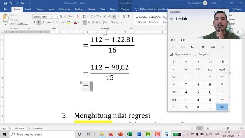Click the calculator multiply key
Image resolution: width=245 pixels, height=138 pixels.
[222, 84]
